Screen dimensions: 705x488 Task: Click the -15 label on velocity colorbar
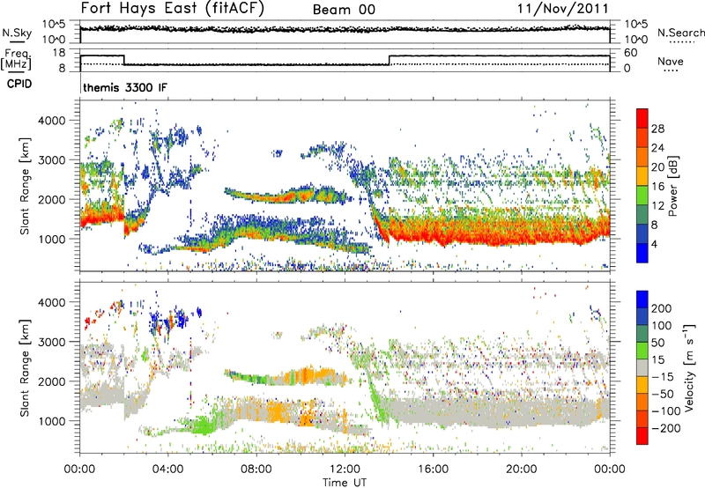point(663,377)
